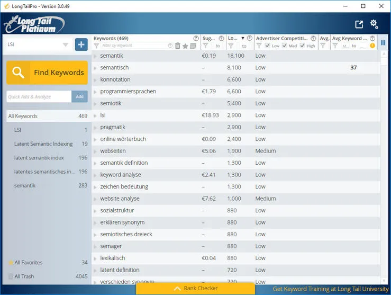Click the trash icon in Keywords column
The height and width of the screenshot is (295, 391).
coord(178,46)
